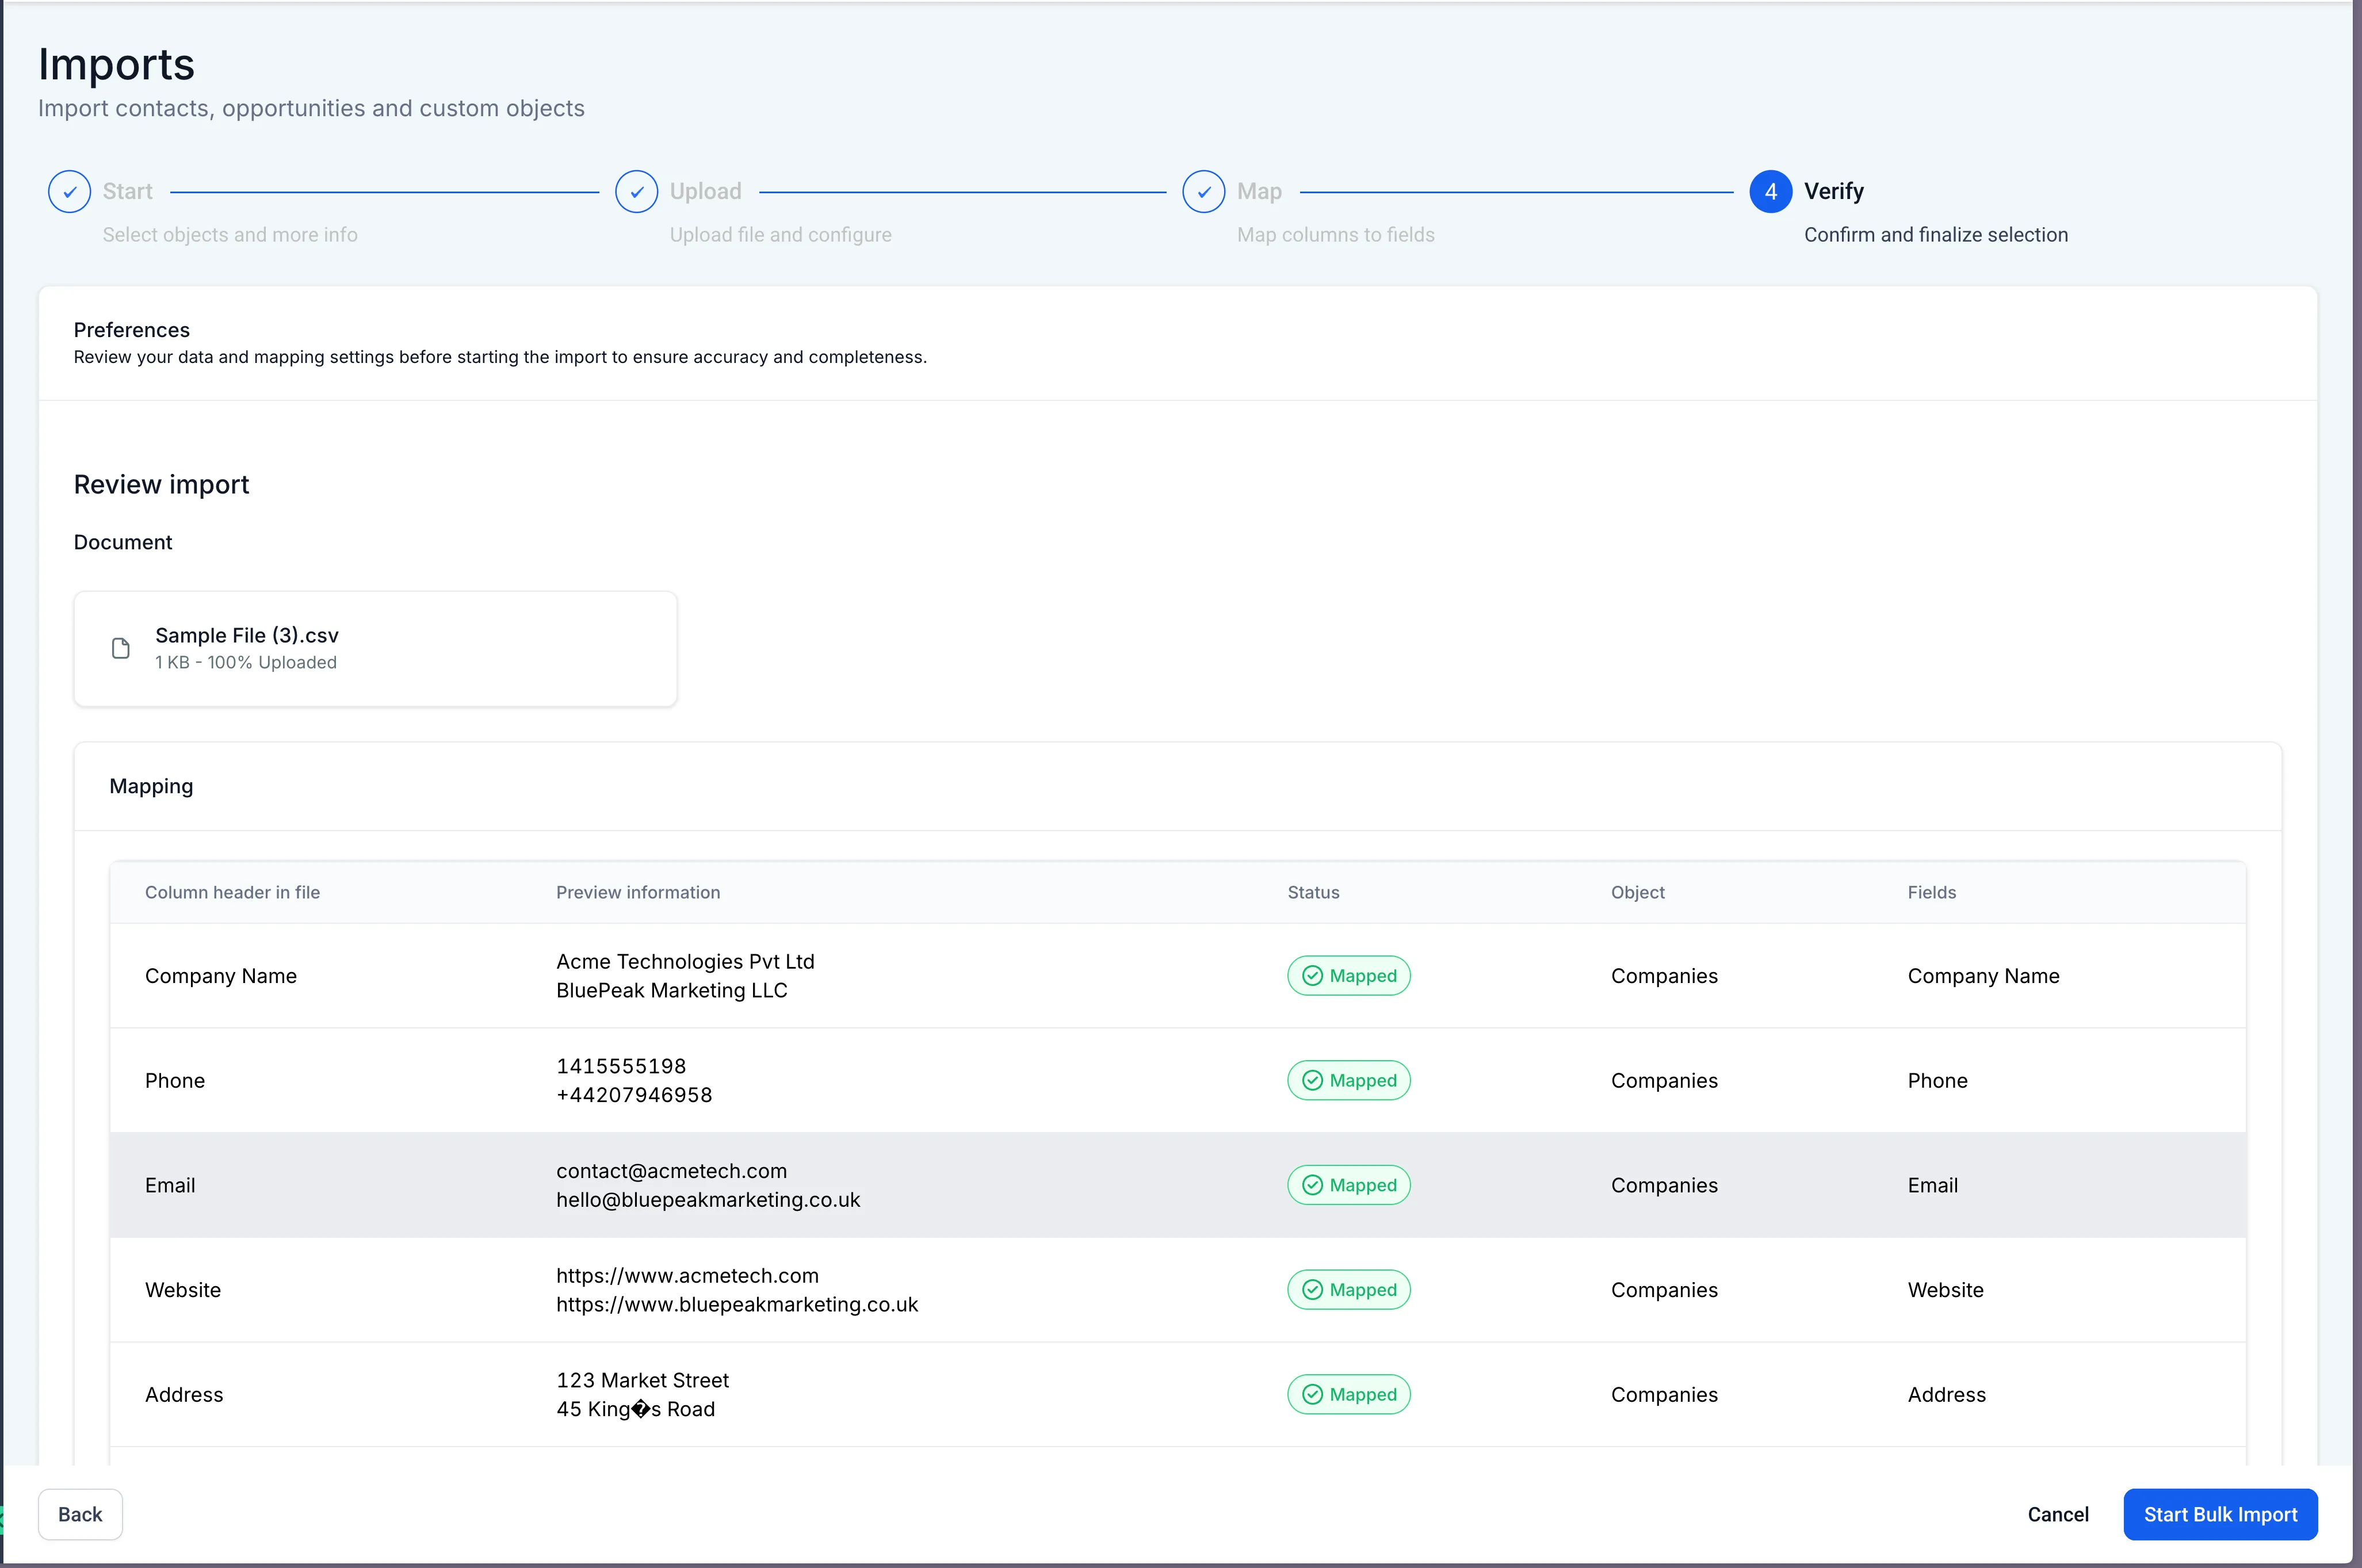Open the Sample File (3).csv document card
Viewport: 2362px width, 1568px height.
[x=375, y=648]
